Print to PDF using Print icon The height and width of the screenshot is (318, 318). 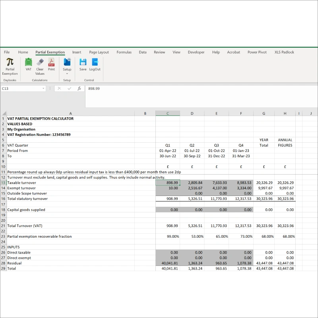pyautogui.click(x=51, y=62)
